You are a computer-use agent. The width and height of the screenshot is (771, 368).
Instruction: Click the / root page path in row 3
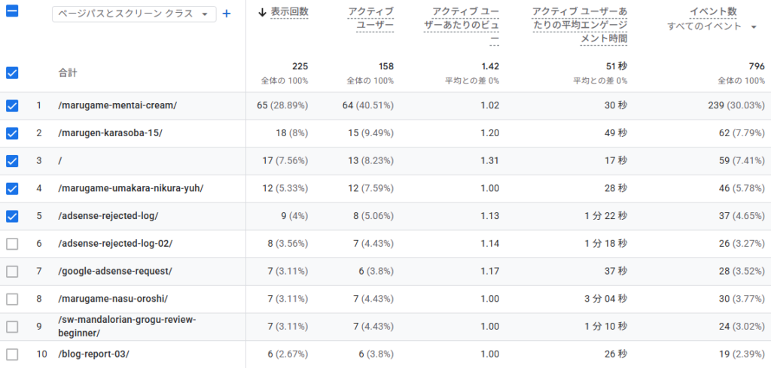pyautogui.click(x=59, y=160)
